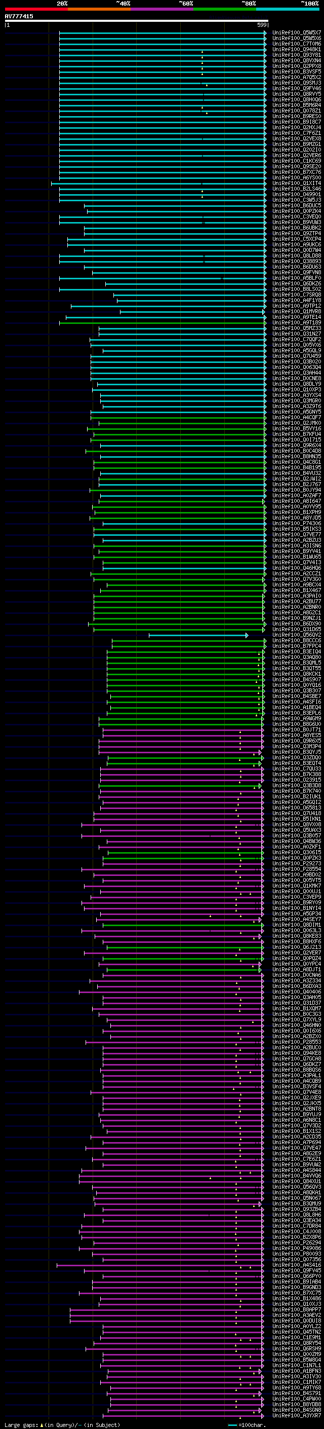This screenshot has width=324, height=1429.
Task: Click hit label UniRef100_Q1XIT4
Action: coord(297,184)
